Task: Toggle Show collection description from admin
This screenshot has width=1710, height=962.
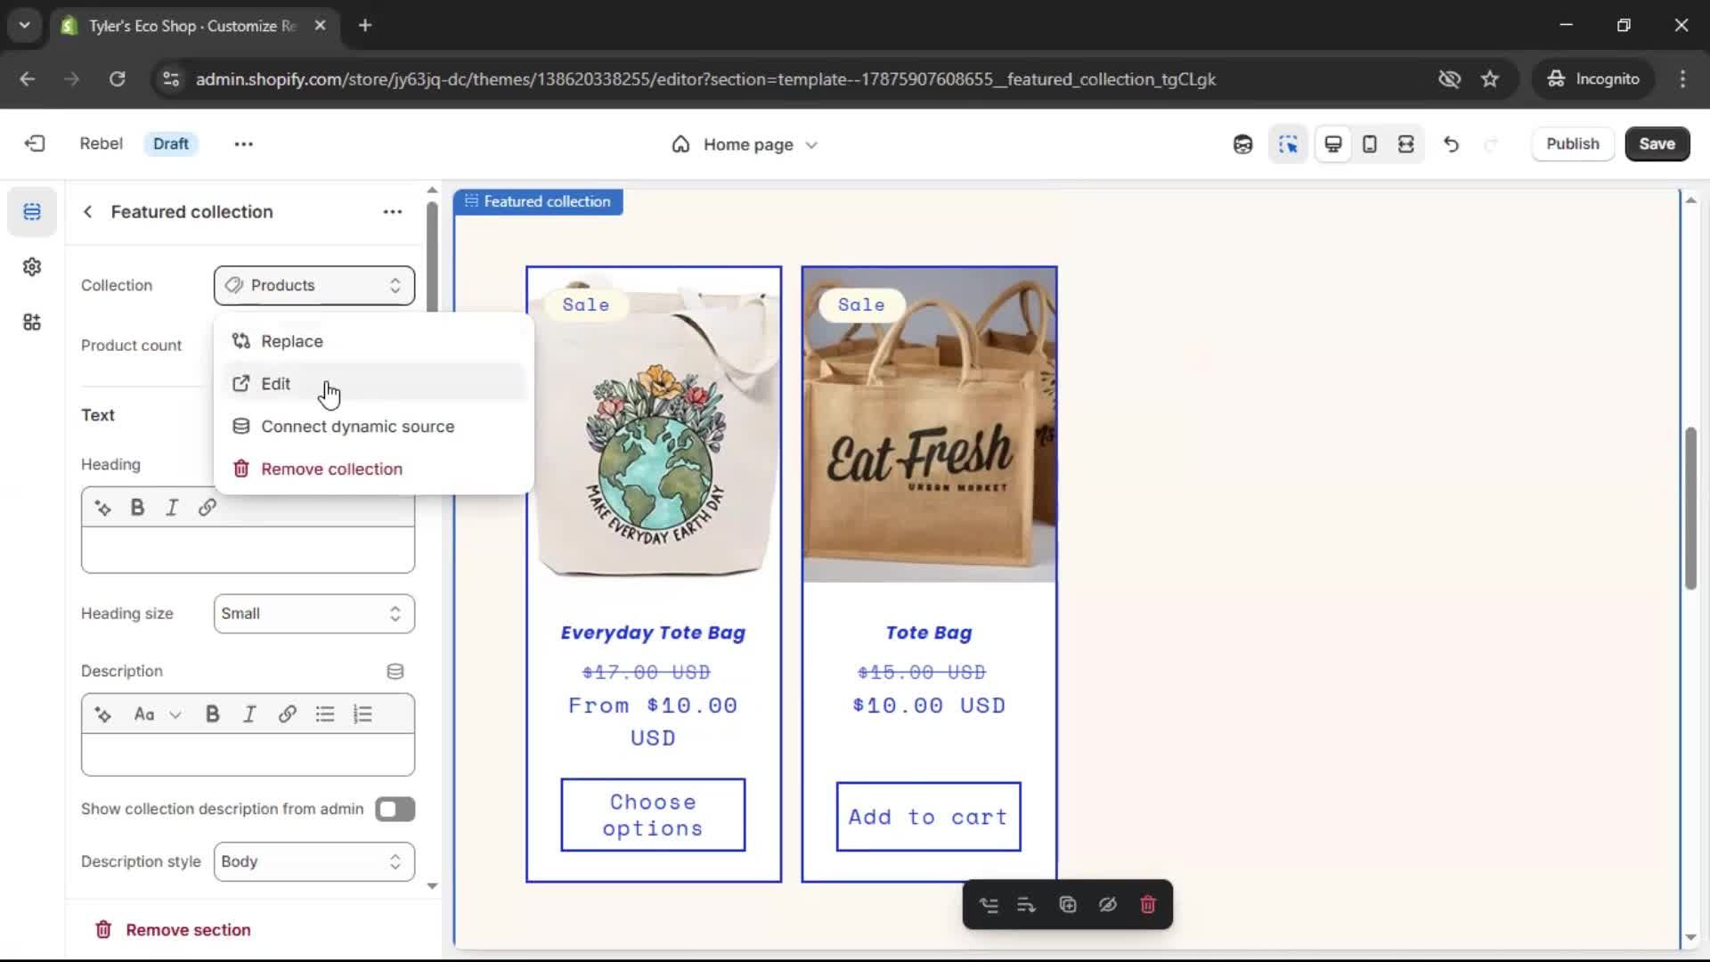Action: coord(395,810)
